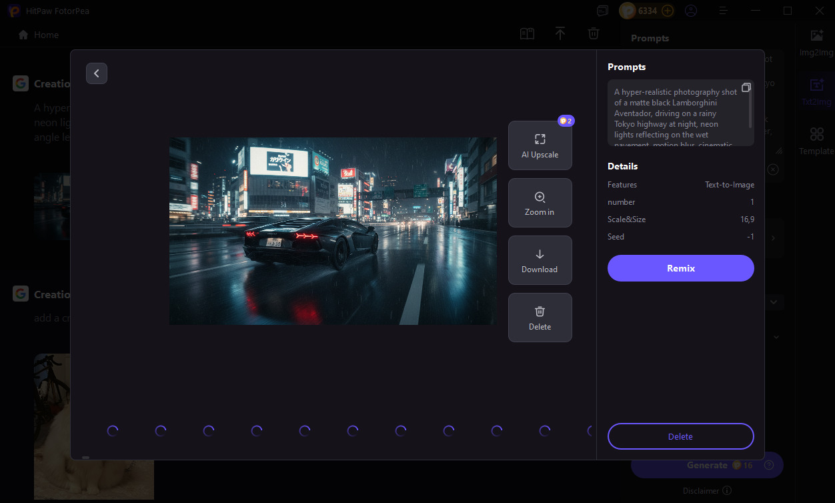The height and width of the screenshot is (503, 835).
Task: Run AI Upscale on the image
Action: tap(540, 145)
